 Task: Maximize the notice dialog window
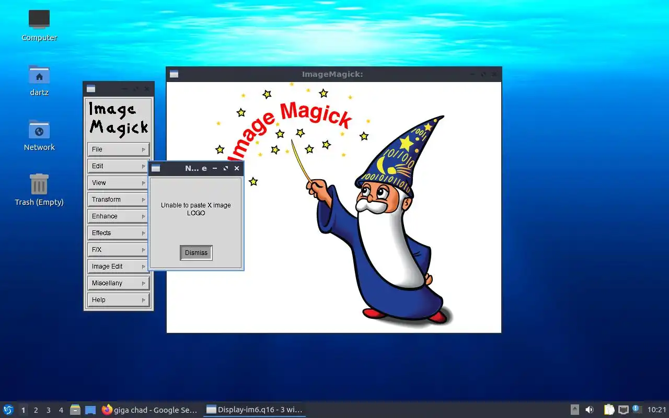[x=226, y=168]
